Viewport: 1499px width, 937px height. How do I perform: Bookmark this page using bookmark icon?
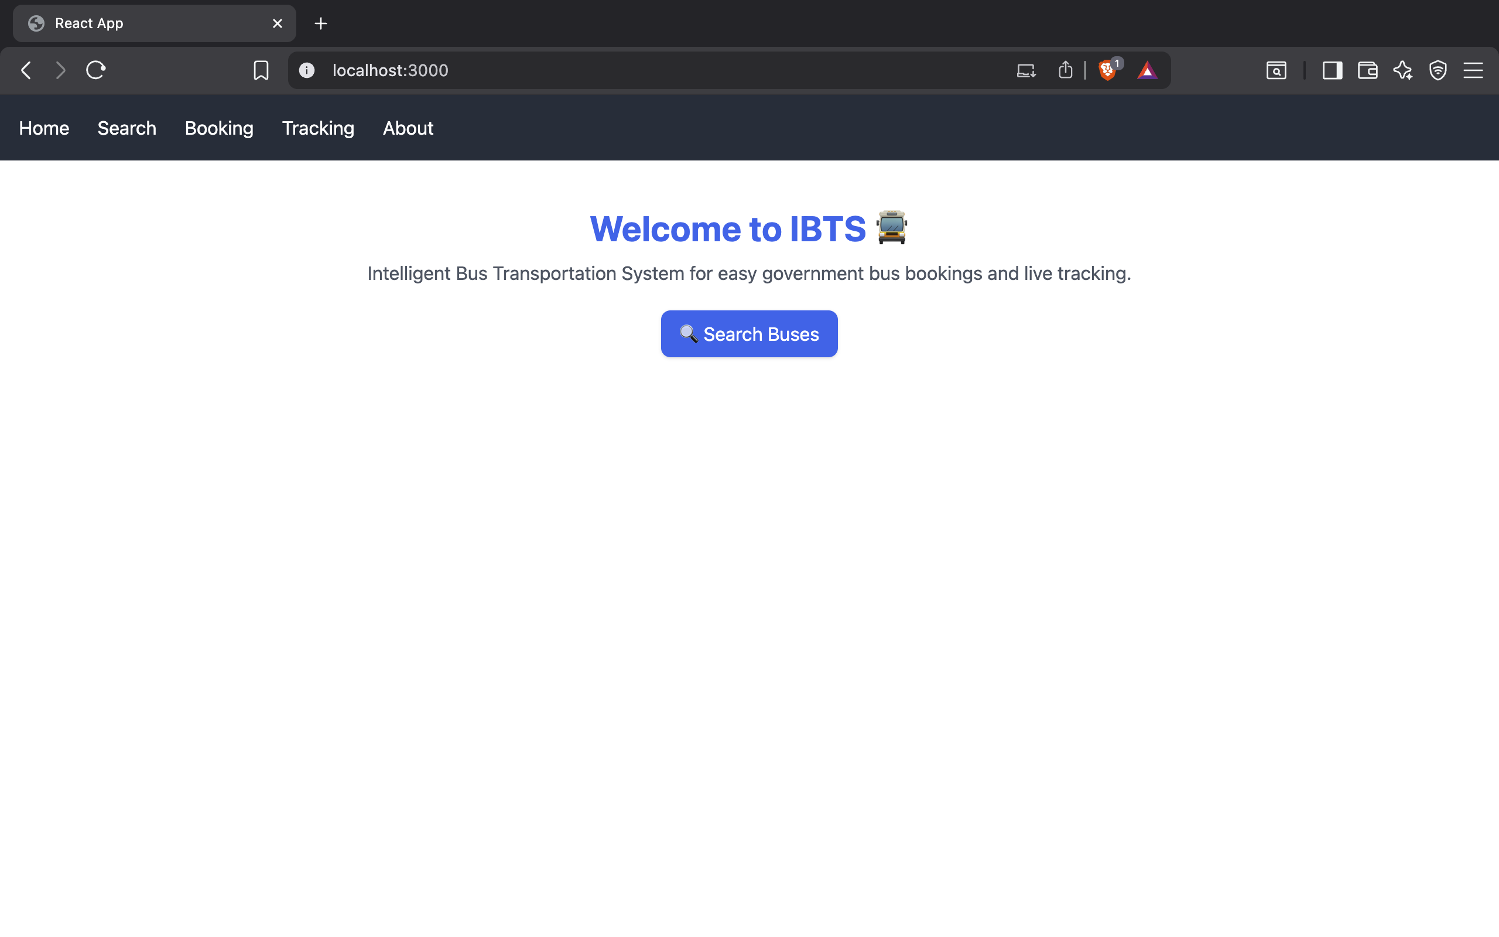(x=261, y=71)
